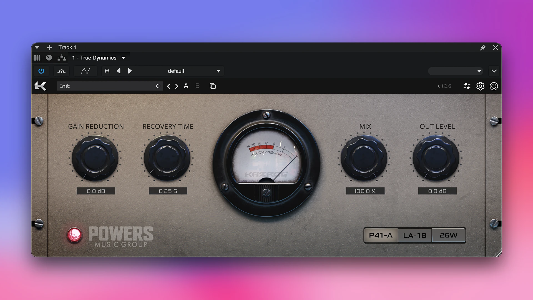Copy A/B state with the copy icon

(x=213, y=86)
